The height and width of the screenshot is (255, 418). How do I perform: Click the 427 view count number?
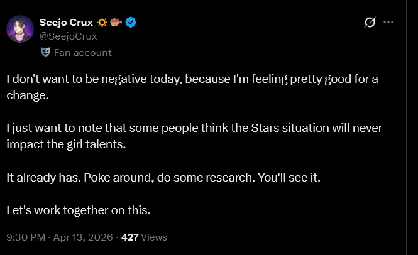pyautogui.click(x=129, y=237)
